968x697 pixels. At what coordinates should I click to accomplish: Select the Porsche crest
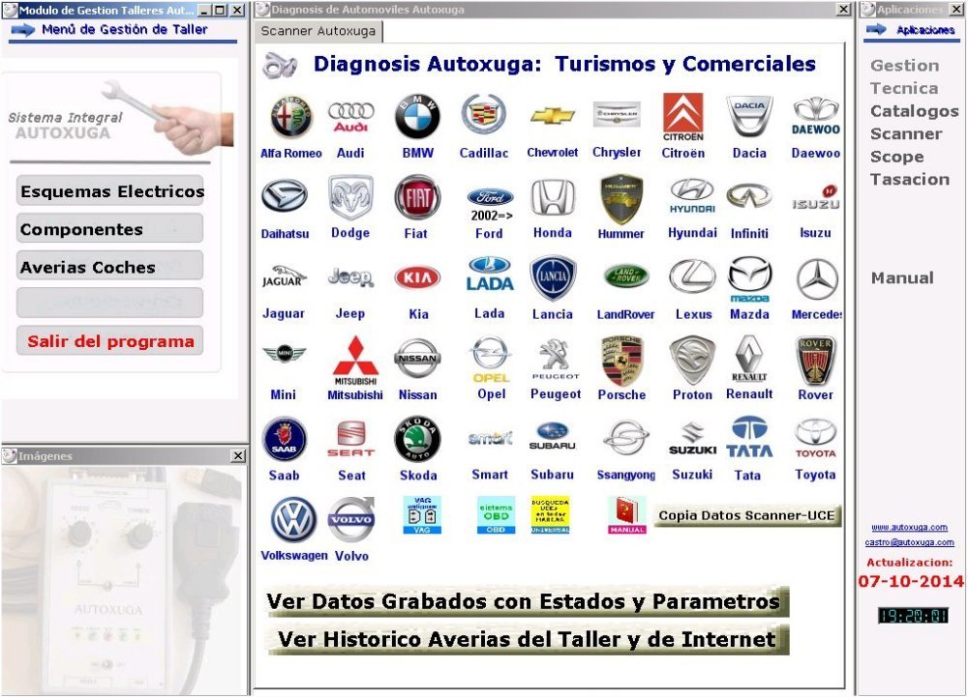pyautogui.click(x=621, y=362)
